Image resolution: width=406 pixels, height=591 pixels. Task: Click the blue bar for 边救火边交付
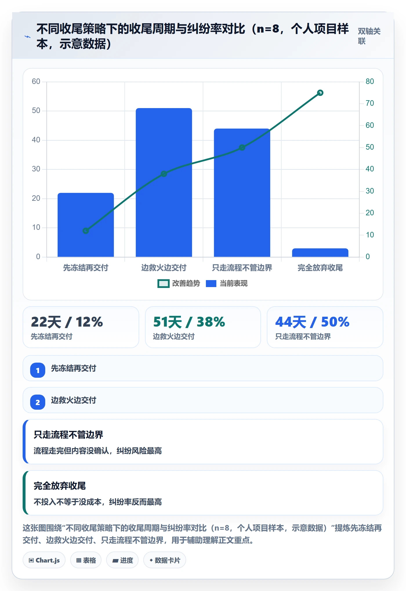click(x=164, y=182)
